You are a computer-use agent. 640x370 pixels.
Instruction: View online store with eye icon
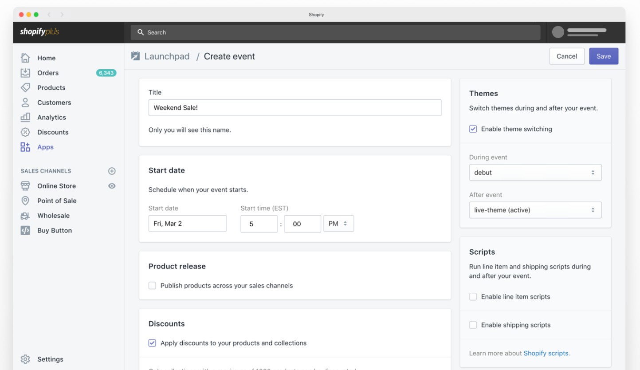[x=112, y=186]
